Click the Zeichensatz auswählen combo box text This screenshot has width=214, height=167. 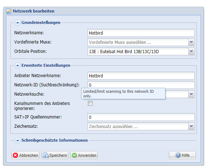(113, 127)
